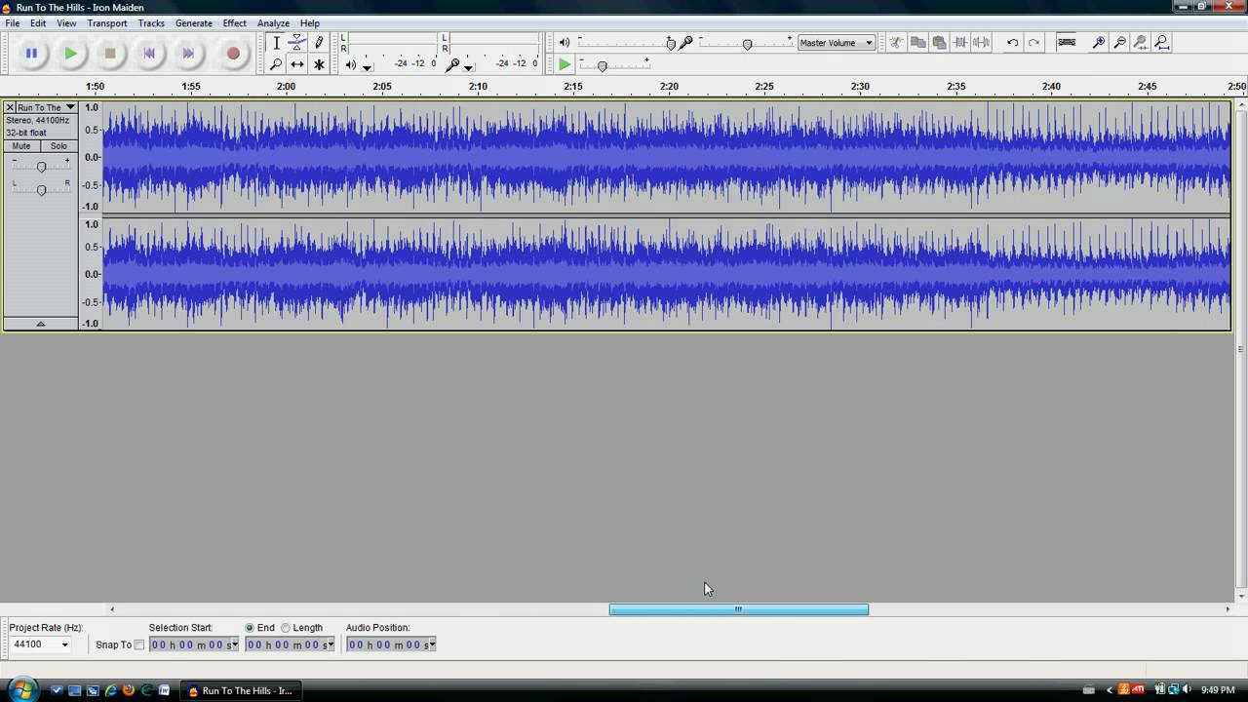Adjust the playback speed slider
This screenshot has width=1248, height=702.
tap(602, 65)
